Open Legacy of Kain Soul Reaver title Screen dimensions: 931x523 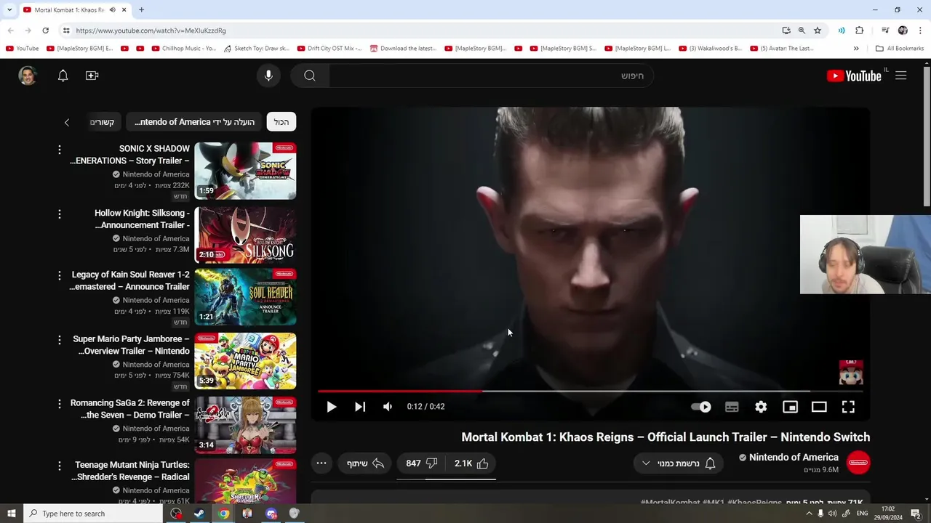pos(130,280)
